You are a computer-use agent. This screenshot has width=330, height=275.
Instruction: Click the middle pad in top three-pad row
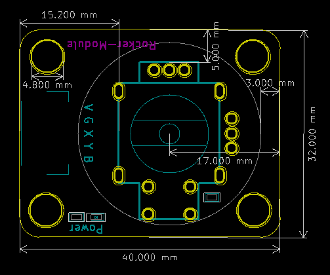[x=169, y=70]
